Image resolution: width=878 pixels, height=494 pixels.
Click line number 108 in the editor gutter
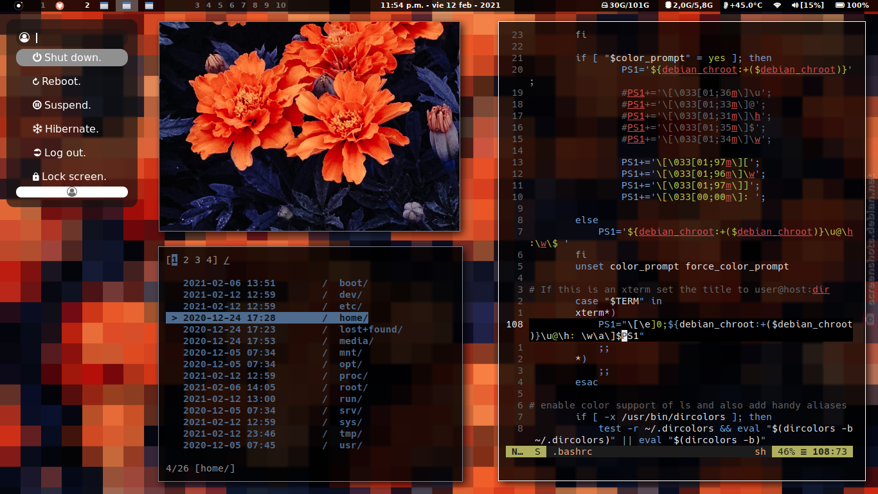click(x=515, y=324)
